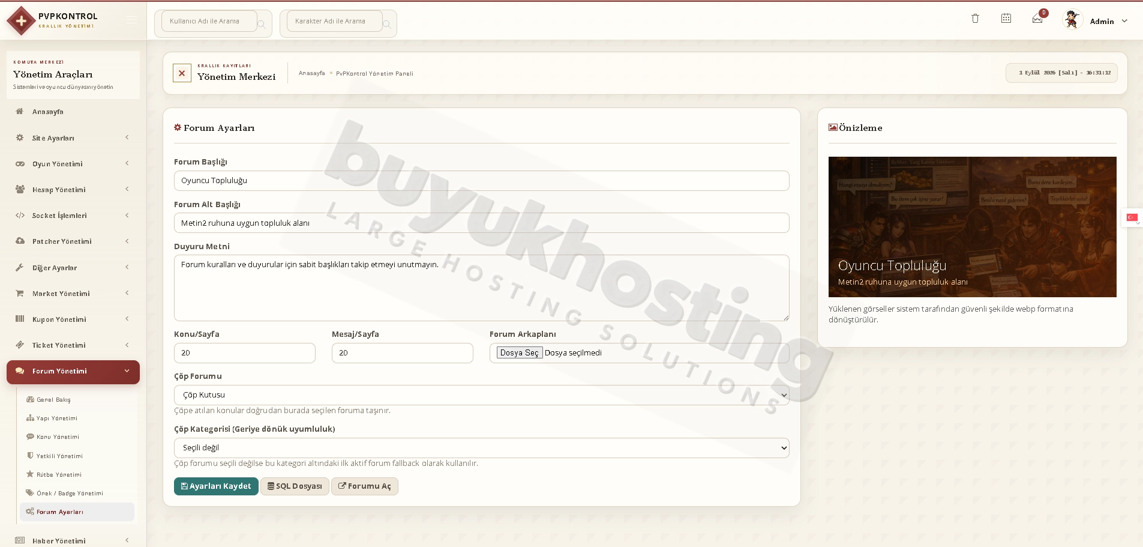Open the Admin account dropdown arrow

(x=1124, y=21)
